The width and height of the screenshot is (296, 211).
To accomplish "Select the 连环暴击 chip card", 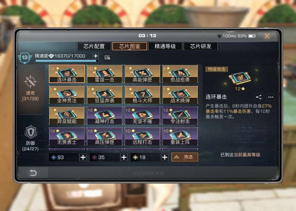I will pos(67,74).
